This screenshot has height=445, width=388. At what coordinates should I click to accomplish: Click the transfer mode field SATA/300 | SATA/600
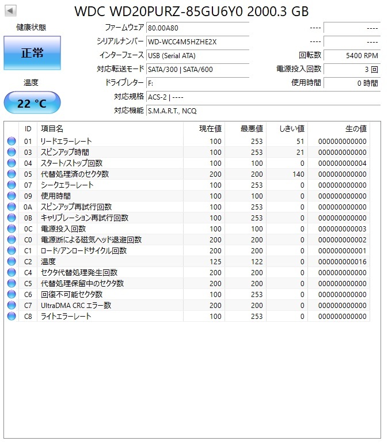(x=197, y=69)
